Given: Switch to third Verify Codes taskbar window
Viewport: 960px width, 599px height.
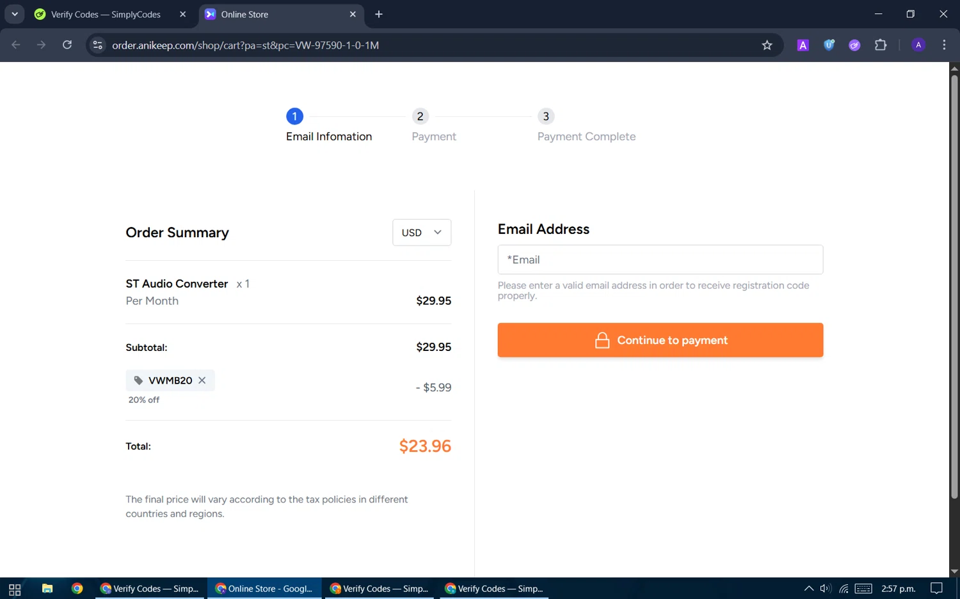Looking at the screenshot, I should [380, 589].
